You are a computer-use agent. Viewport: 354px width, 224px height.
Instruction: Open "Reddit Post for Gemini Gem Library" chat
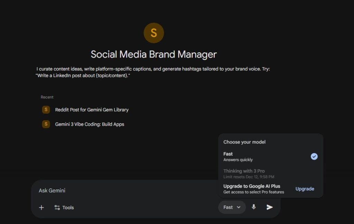click(x=92, y=110)
